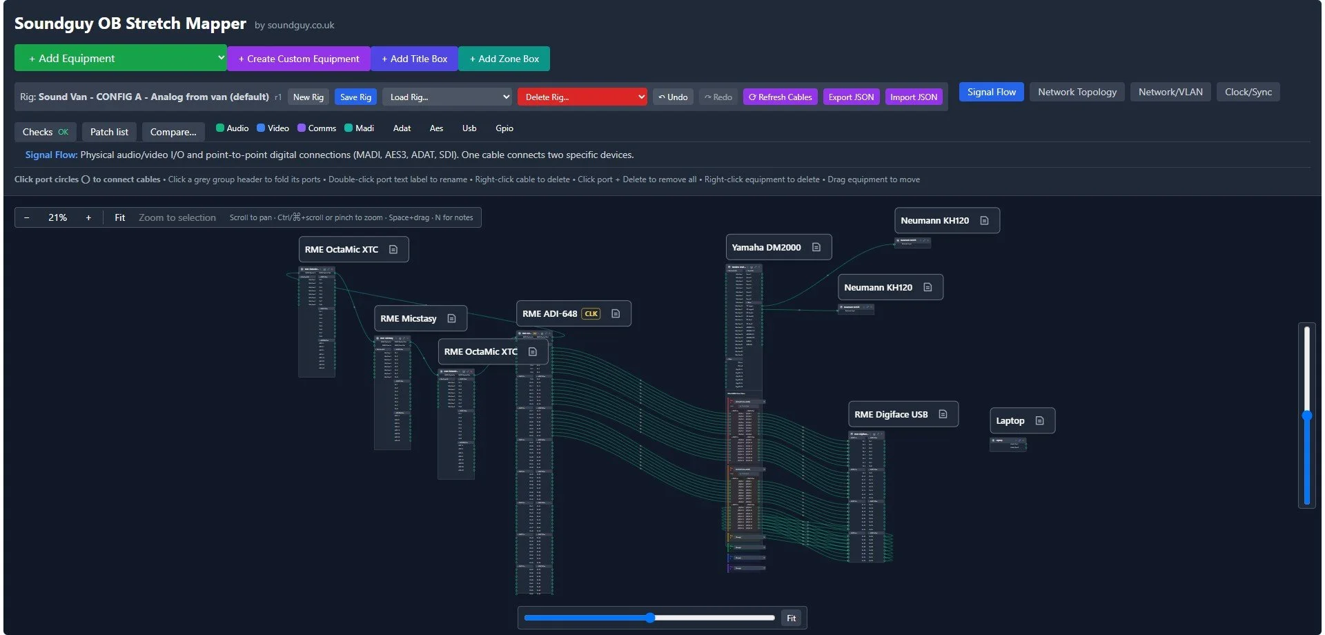Click the zoom out minus icon
1325x635 pixels.
click(27, 217)
